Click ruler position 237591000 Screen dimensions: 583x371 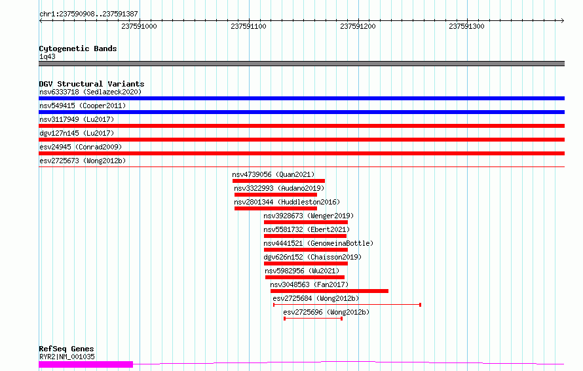point(139,26)
